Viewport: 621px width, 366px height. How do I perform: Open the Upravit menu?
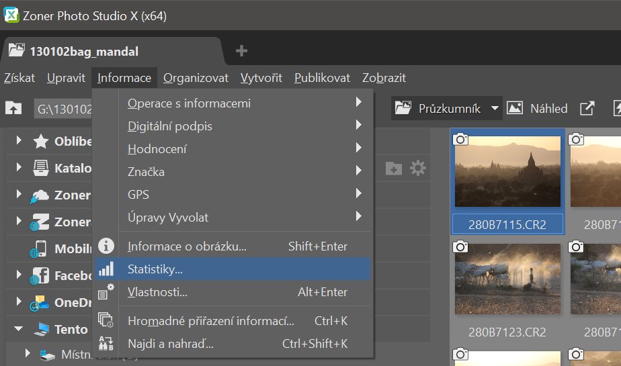tap(66, 78)
